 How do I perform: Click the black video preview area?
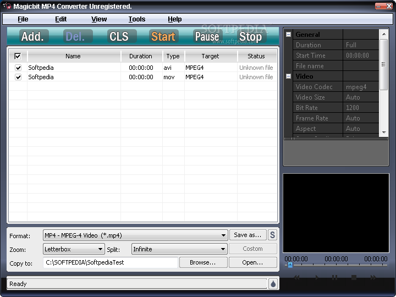[x=336, y=213]
